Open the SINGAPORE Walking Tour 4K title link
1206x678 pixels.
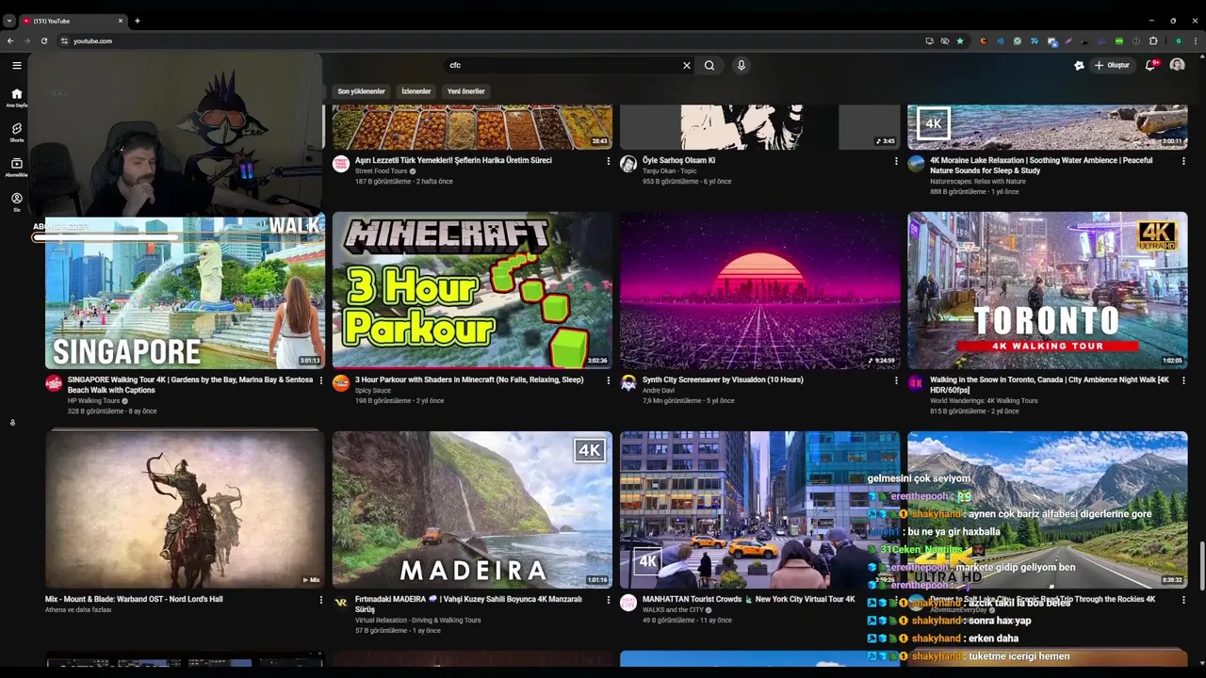click(190, 384)
